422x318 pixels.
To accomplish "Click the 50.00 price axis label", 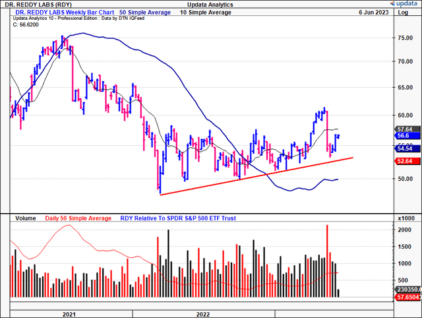I will [406, 179].
